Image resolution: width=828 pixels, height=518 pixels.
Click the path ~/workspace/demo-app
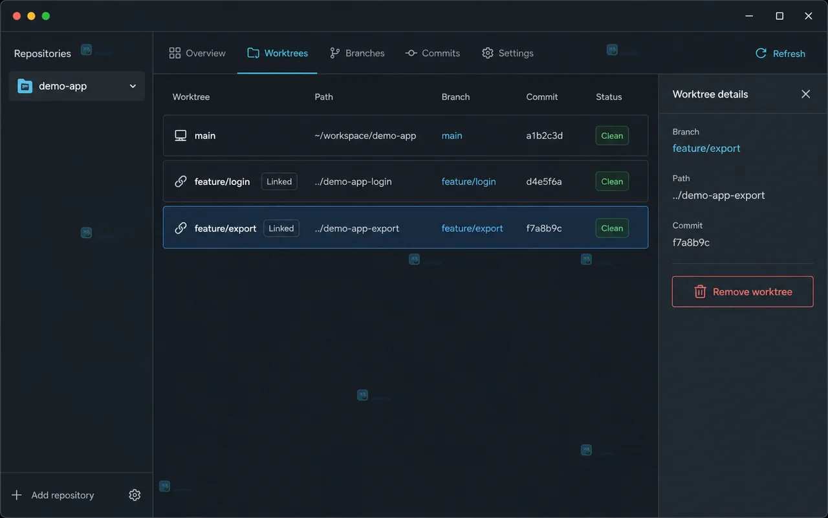point(365,136)
